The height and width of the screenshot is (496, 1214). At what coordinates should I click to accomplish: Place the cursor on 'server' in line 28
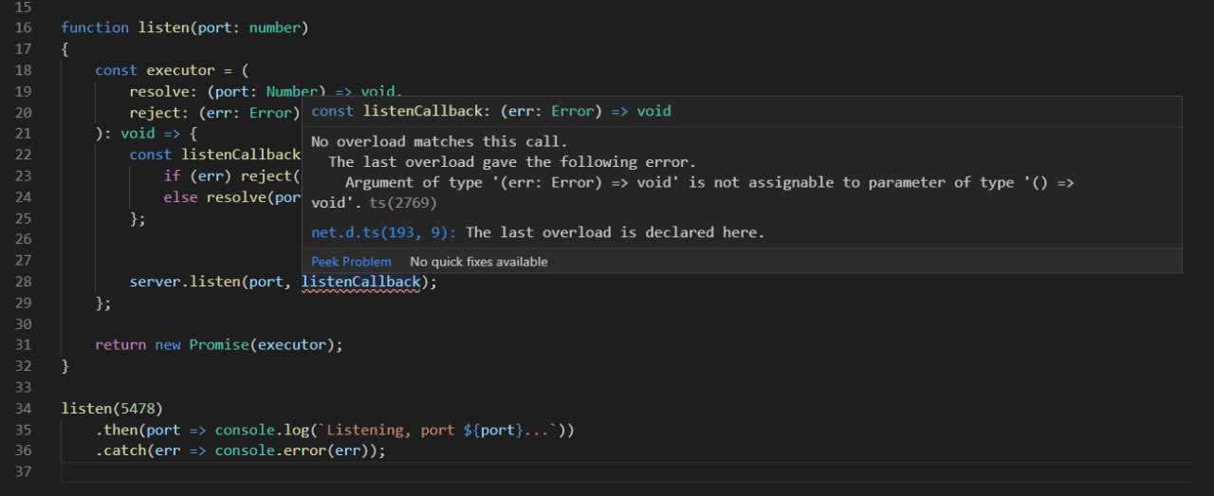point(156,282)
